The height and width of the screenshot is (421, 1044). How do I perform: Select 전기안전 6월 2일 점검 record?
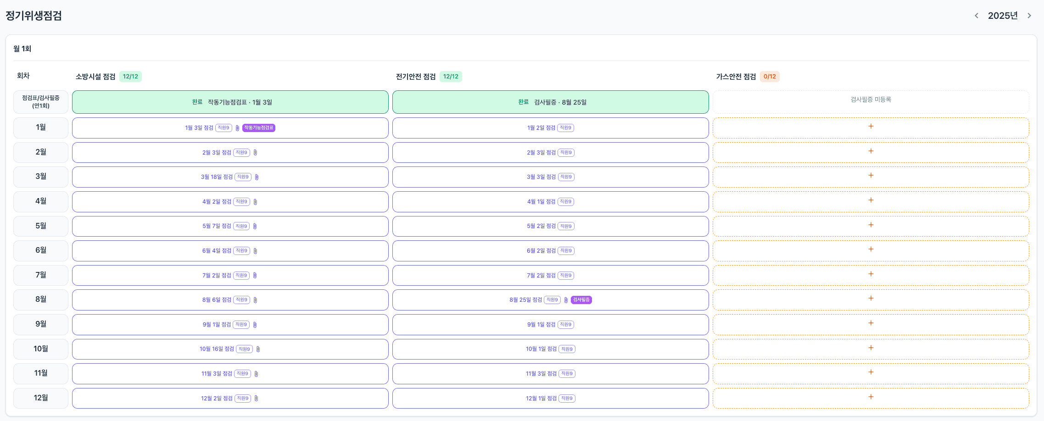[550, 251]
